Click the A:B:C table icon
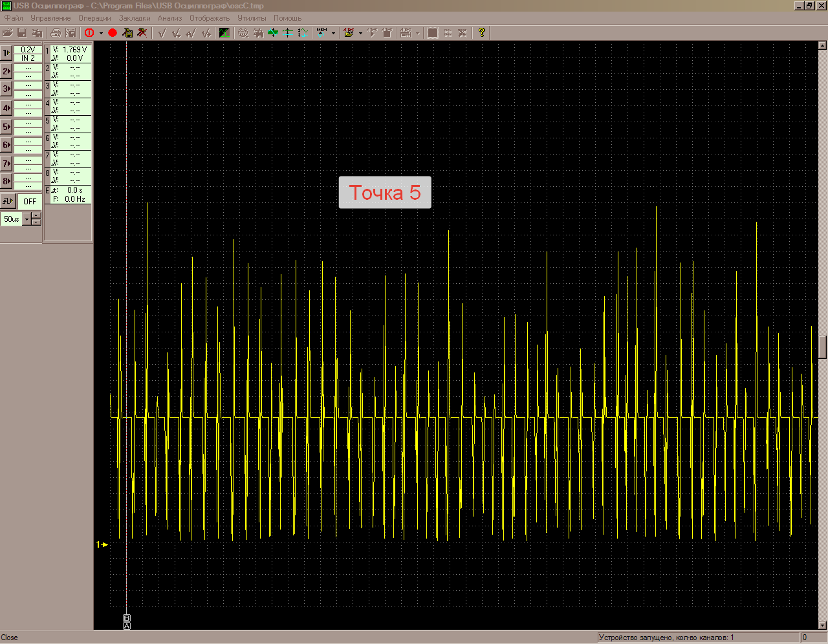828x644 pixels. [406, 32]
